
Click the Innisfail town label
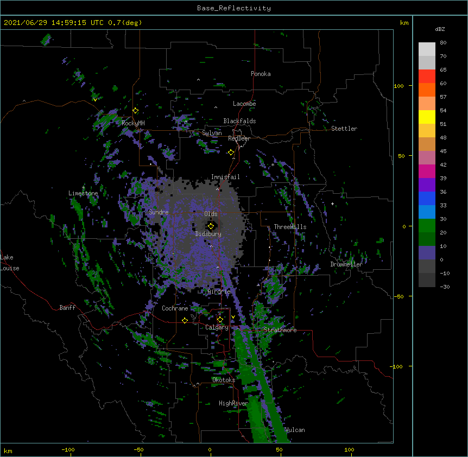225,177
